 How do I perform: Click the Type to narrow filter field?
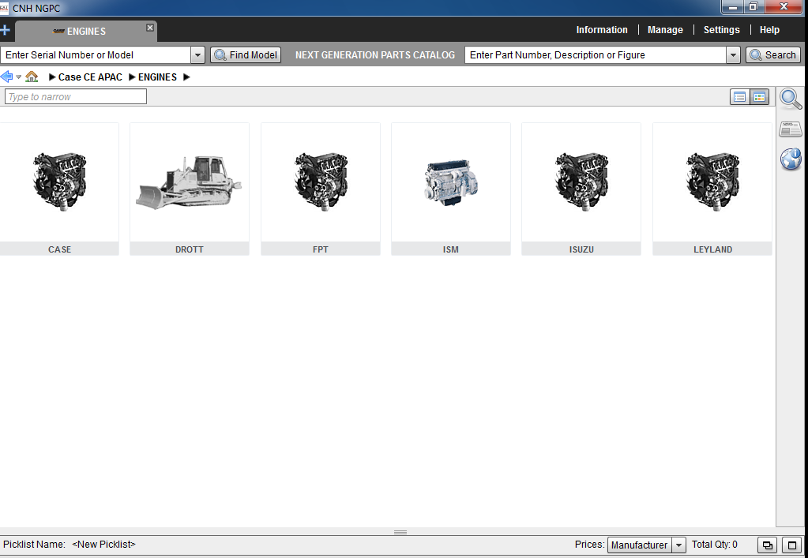pos(75,95)
